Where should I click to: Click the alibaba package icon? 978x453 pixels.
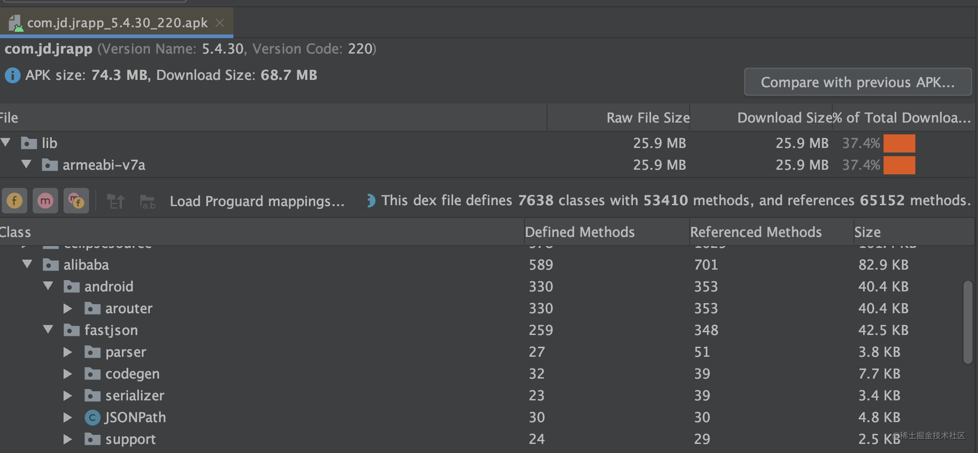coord(51,265)
